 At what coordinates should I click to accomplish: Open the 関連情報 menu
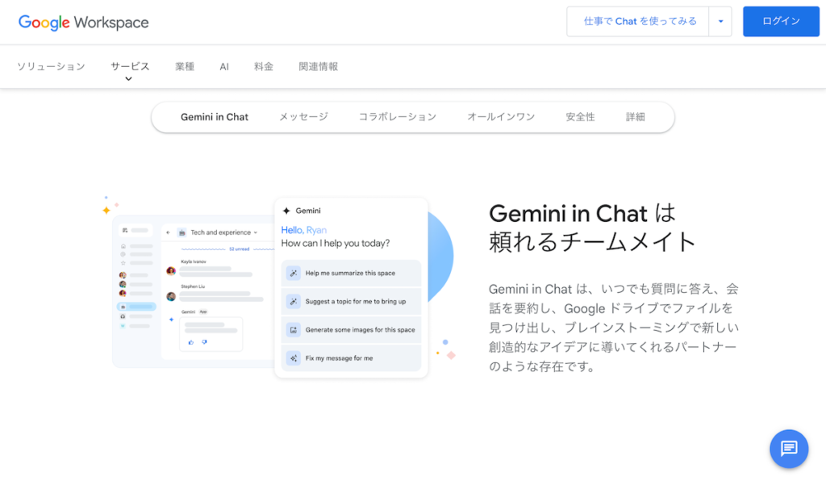[x=318, y=66]
